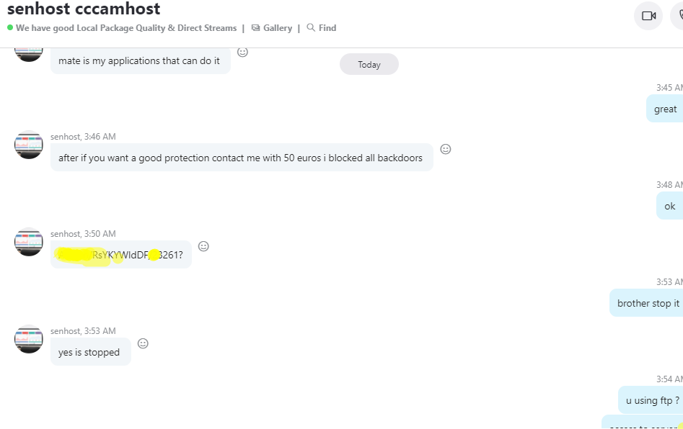The image size is (683, 429).
Task: Select the 'great' sent message bubble
Action: [x=665, y=109]
